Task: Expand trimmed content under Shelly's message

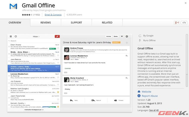Action: coord(66,93)
